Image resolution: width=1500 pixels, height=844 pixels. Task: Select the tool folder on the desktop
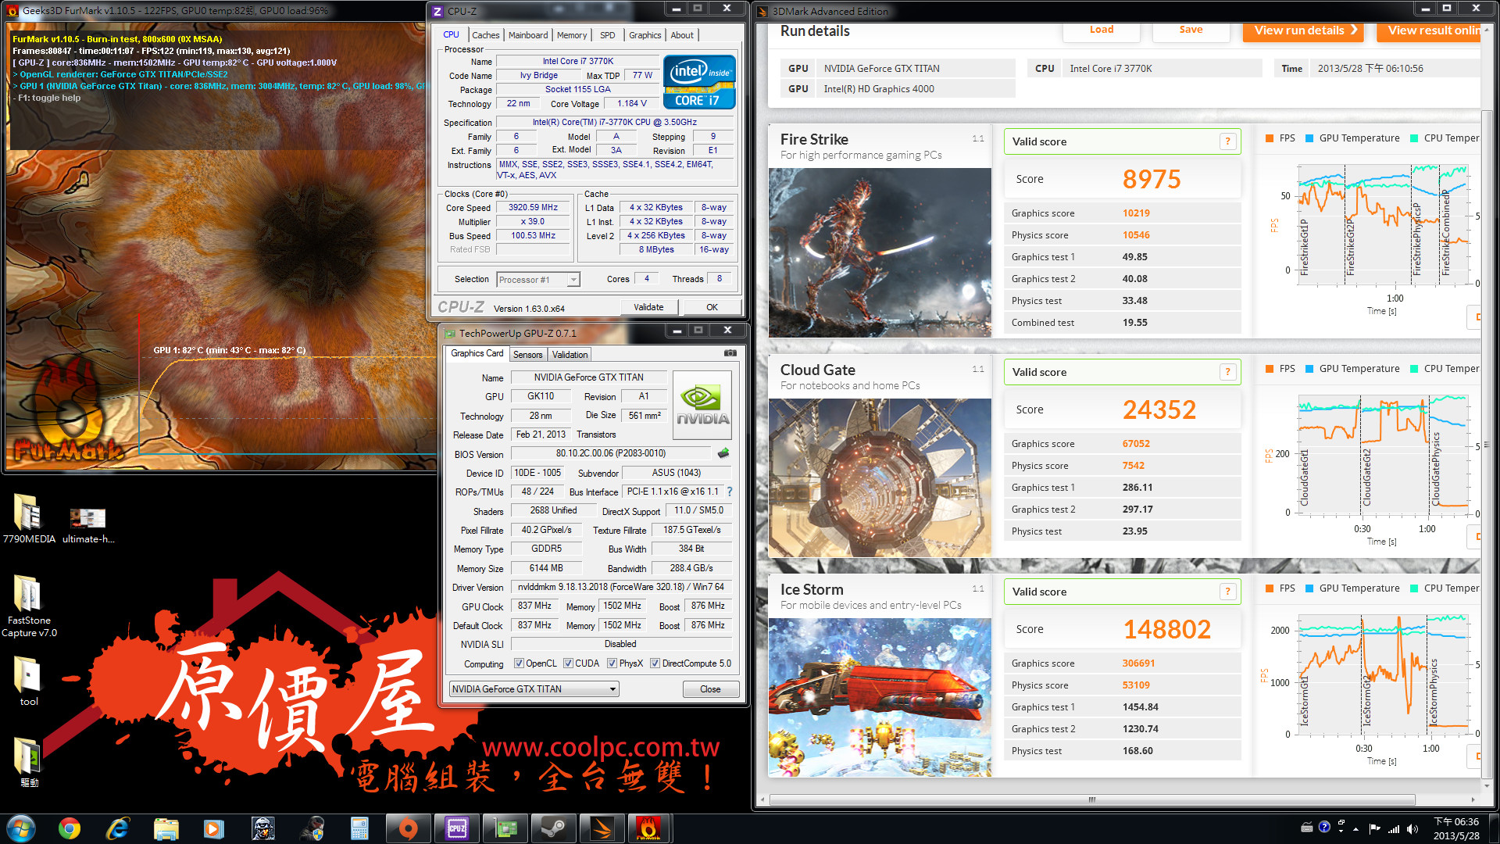(29, 681)
